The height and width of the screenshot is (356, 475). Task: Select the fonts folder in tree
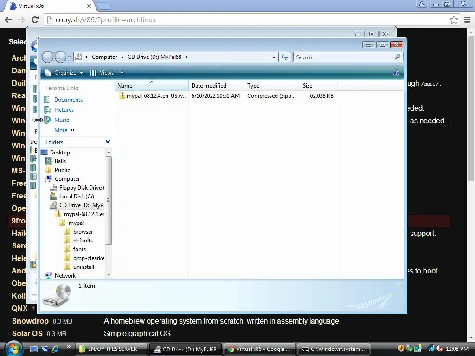pos(79,249)
